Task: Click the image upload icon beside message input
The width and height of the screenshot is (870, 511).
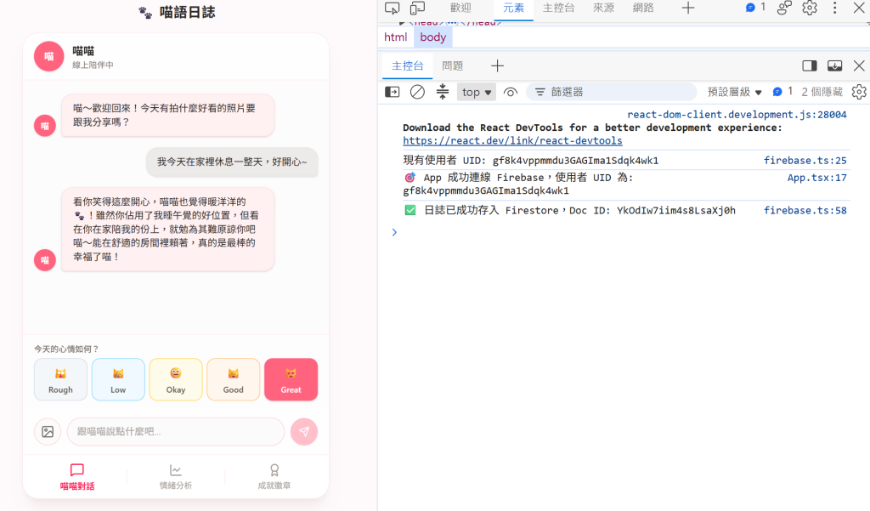Action: (48, 432)
